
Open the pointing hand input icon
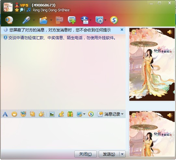[42, 114]
